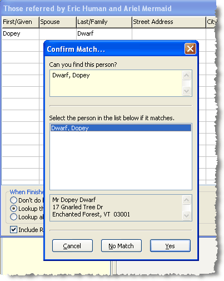224x281 pixels.
Task: Close the Confirm Match dialog
Action: pos(190,49)
